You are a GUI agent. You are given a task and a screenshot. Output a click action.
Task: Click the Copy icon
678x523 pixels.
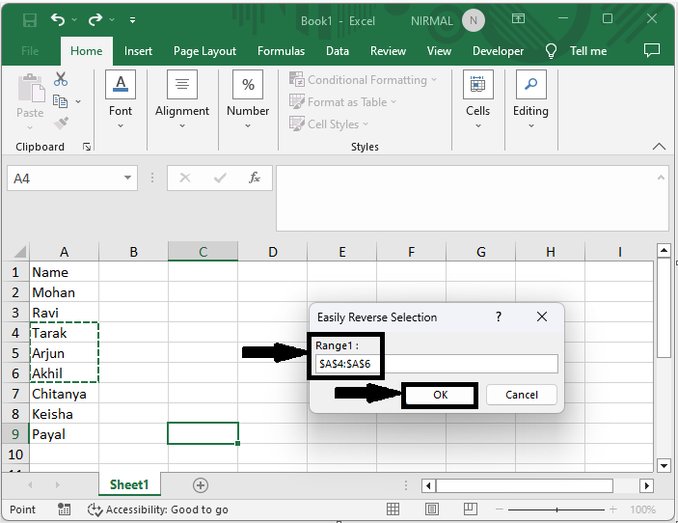pyautogui.click(x=60, y=101)
